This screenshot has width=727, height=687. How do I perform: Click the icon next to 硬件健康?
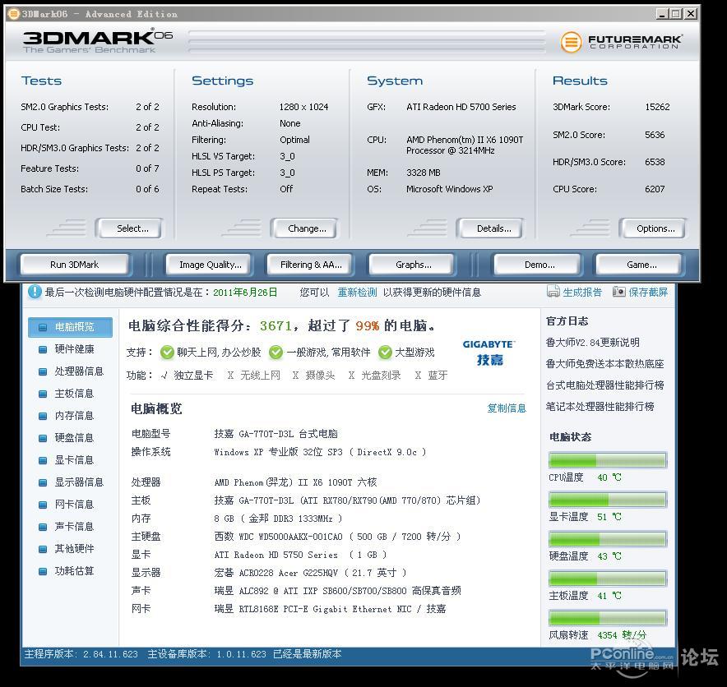click(43, 349)
